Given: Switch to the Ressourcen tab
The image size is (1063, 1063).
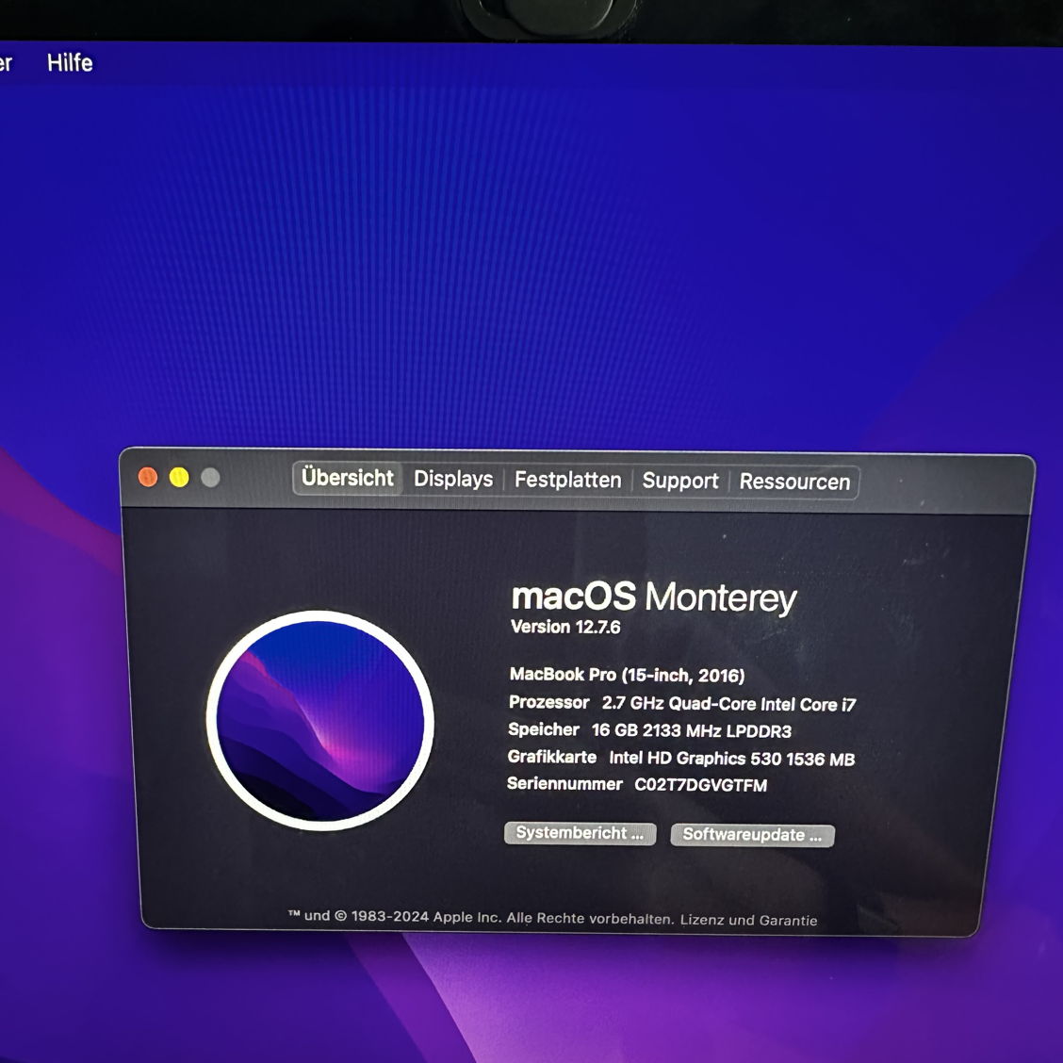Looking at the screenshot, I should pos(794,482).
